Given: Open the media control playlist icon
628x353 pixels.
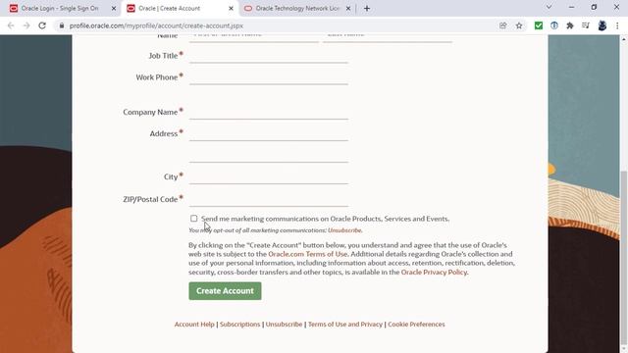Looking at the screenshot, I should click(586, 25).
